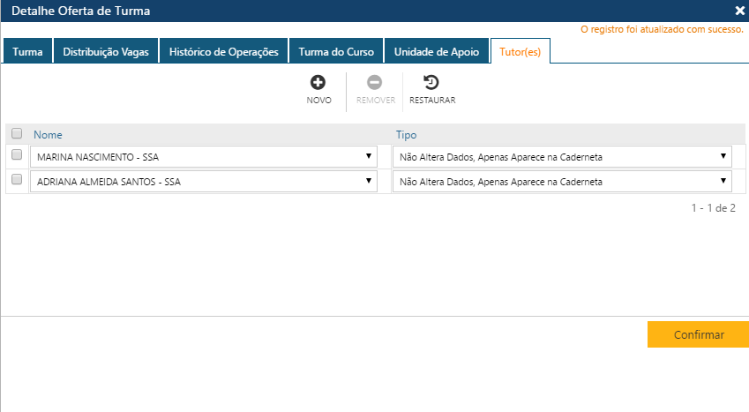
Task: Click the Novo plus icon
Action: (x=318, y=83)
